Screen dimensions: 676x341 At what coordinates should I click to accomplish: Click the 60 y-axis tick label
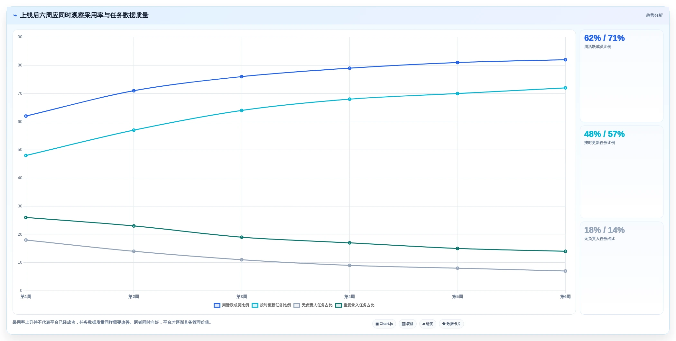pos(20,122)
